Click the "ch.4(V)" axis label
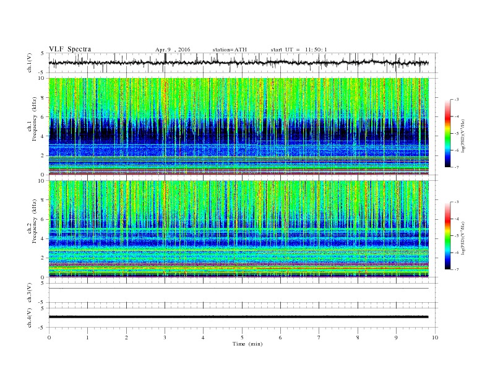Viewport: 490px width, 379px height. (x=30, y=318)
